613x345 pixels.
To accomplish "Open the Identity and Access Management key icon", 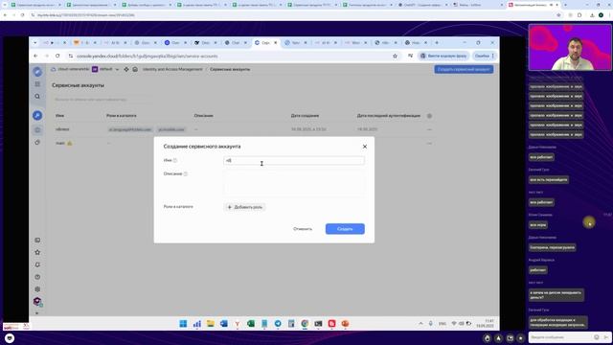I will tap(37, 115).
